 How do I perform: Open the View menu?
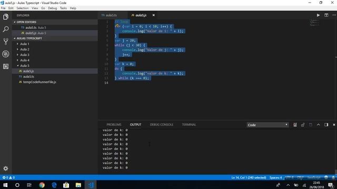coord(35,8)
